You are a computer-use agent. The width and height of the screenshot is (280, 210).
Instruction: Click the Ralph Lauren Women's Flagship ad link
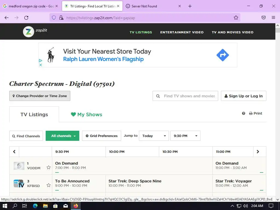(x=103, y=59)
